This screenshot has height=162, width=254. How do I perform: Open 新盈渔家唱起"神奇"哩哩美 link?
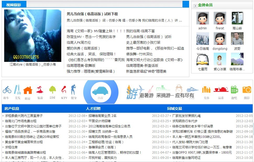coord(146,71)
